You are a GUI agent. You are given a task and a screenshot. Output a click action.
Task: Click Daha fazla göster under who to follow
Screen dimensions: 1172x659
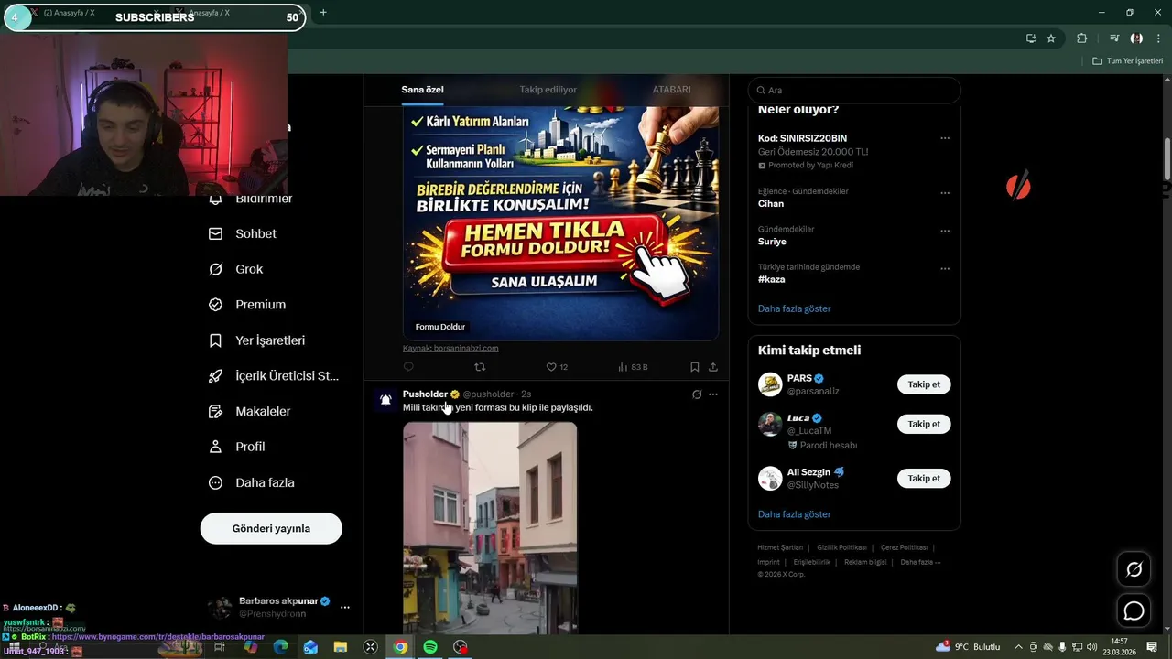pyautogui.click(x=794, y=514)
